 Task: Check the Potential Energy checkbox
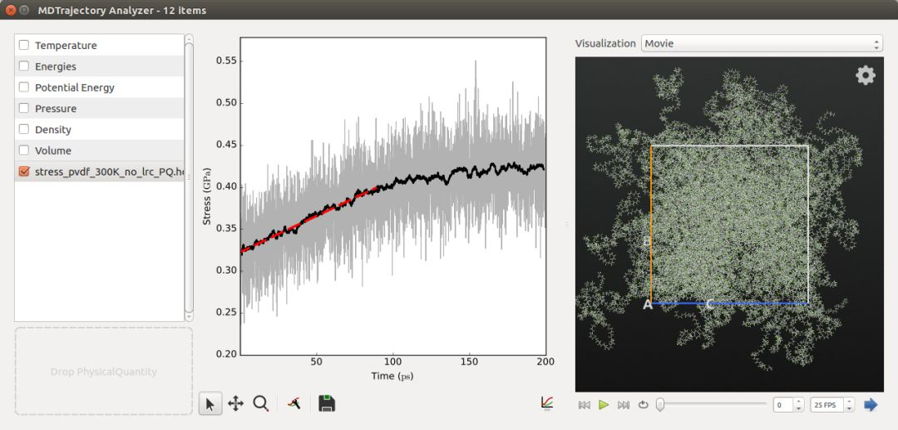coord(24,87)
